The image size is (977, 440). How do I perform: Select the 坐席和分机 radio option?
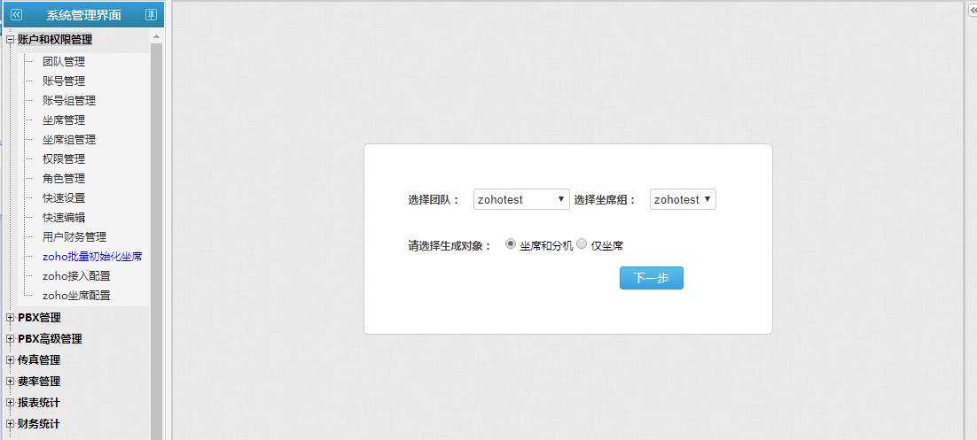pos(511,244)
